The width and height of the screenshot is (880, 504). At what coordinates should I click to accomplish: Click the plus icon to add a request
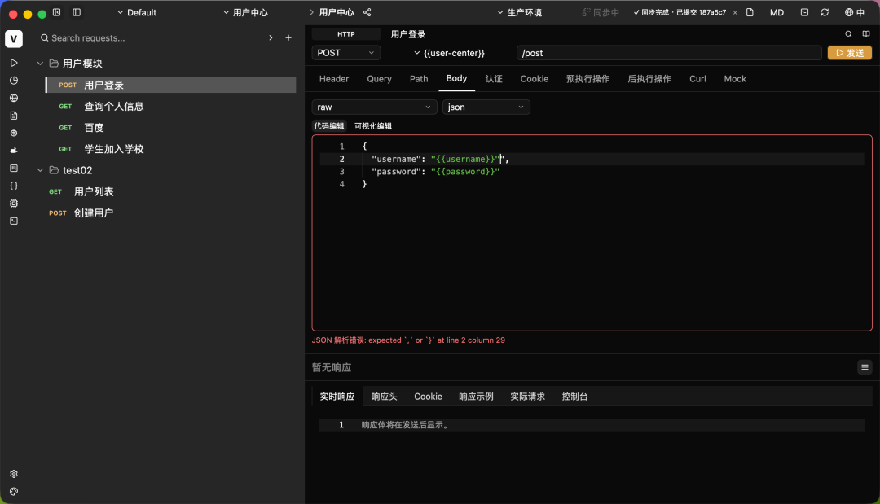(x=288, y=37)
